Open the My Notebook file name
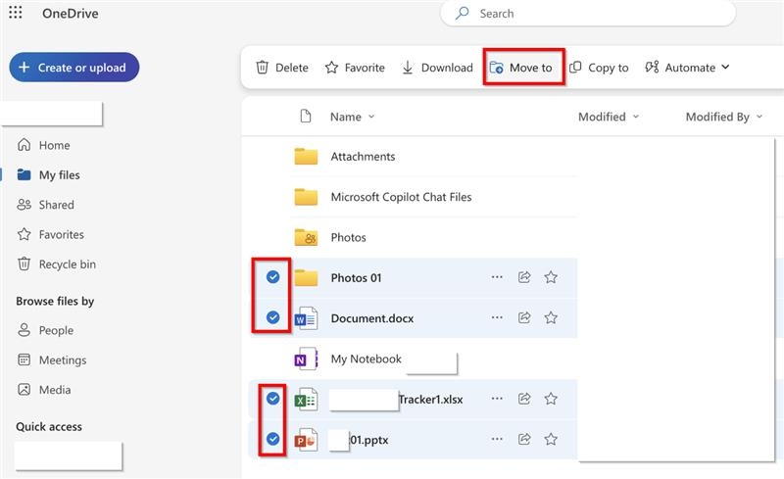Image resolution: width=784 pixels, height=479 pixels. click(366, 359)
